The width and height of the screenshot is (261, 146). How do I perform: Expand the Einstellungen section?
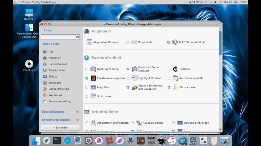pos(60,112)
